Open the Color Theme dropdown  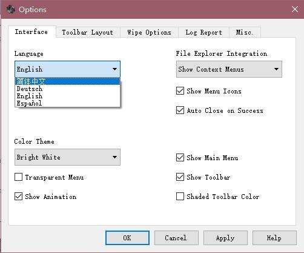[67, 157]
